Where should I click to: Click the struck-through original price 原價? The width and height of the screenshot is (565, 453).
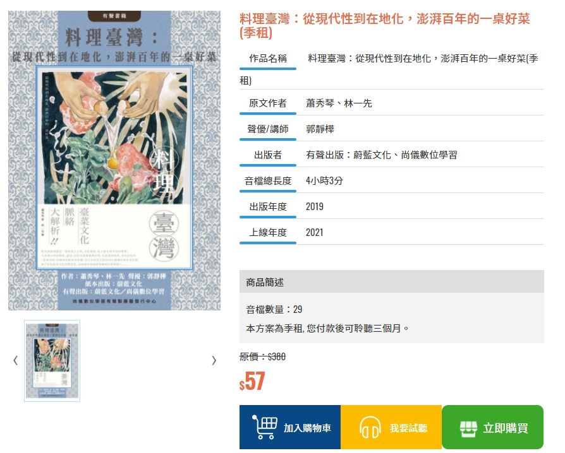click(x=263, y=356)
